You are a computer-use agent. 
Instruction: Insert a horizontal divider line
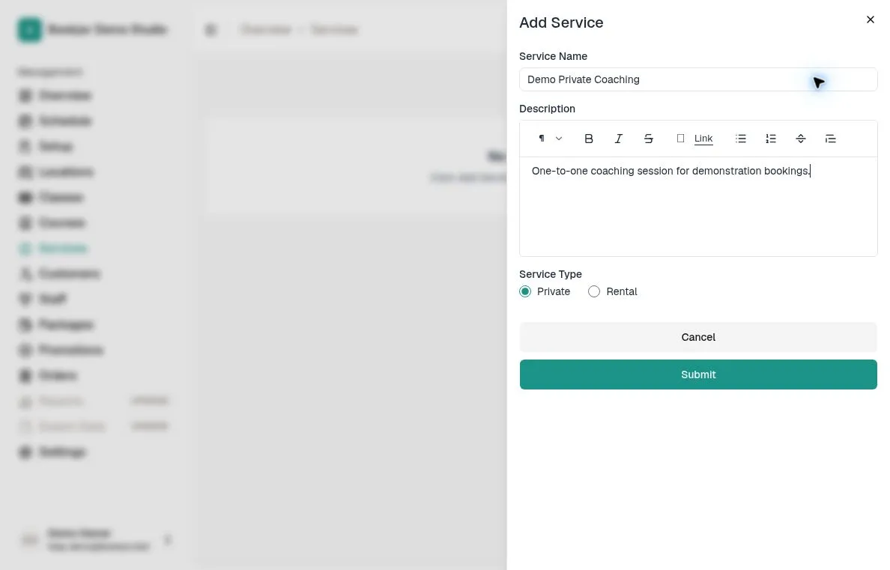click(800, 139)
